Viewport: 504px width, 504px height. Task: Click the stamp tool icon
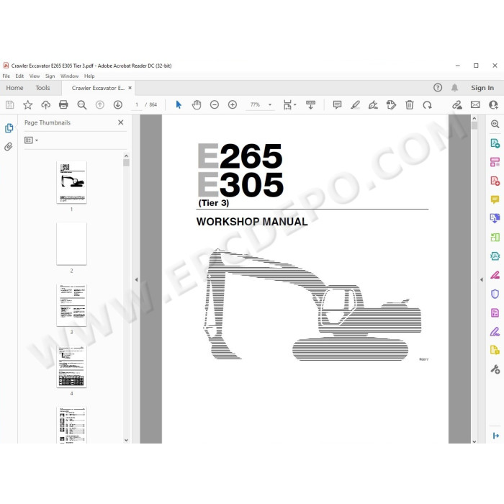pos(391,105)
